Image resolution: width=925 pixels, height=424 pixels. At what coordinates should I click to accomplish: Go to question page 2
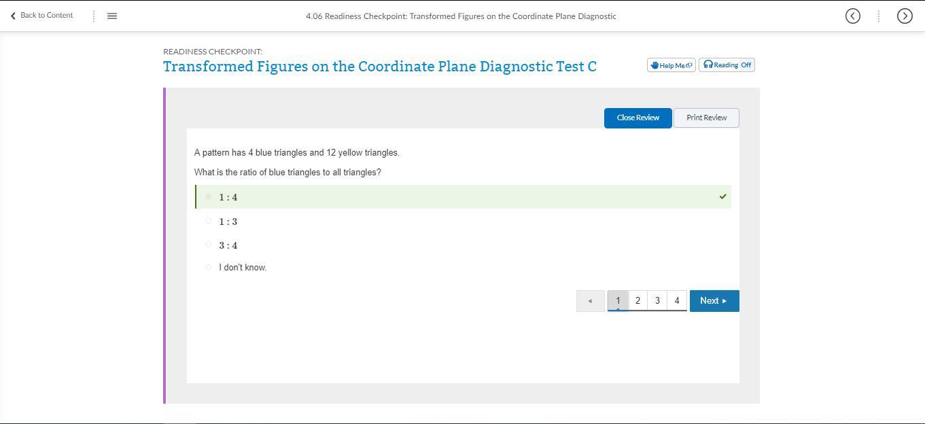pos(638,300)
